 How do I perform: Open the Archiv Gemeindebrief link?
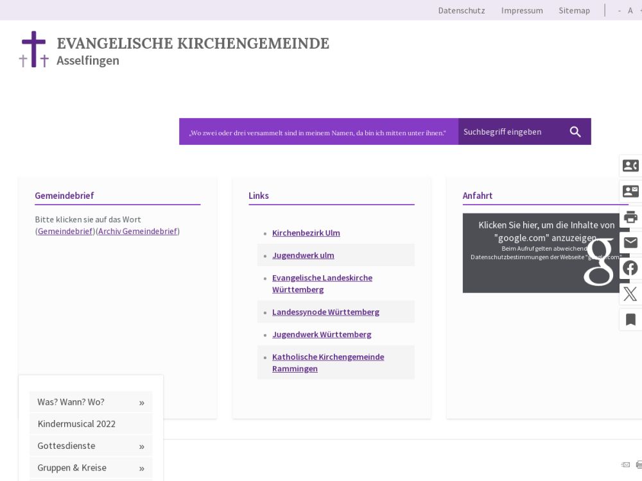(137, 232)
